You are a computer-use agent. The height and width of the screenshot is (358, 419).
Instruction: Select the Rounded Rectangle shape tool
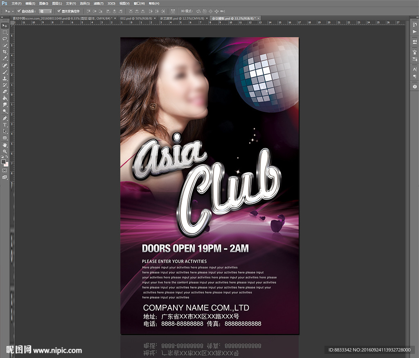(x=5, y=138)
